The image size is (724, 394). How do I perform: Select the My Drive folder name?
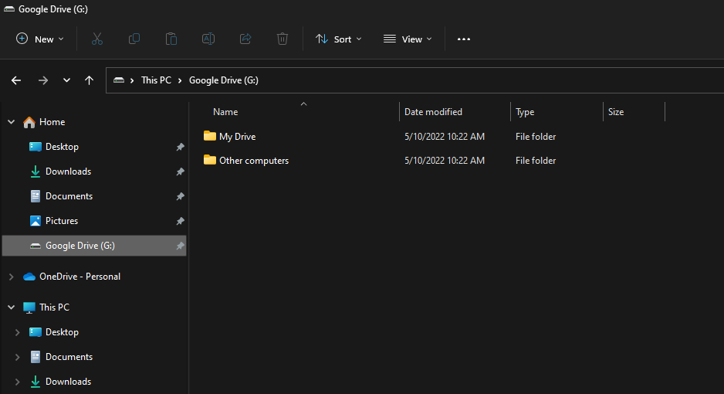point(237,137)
